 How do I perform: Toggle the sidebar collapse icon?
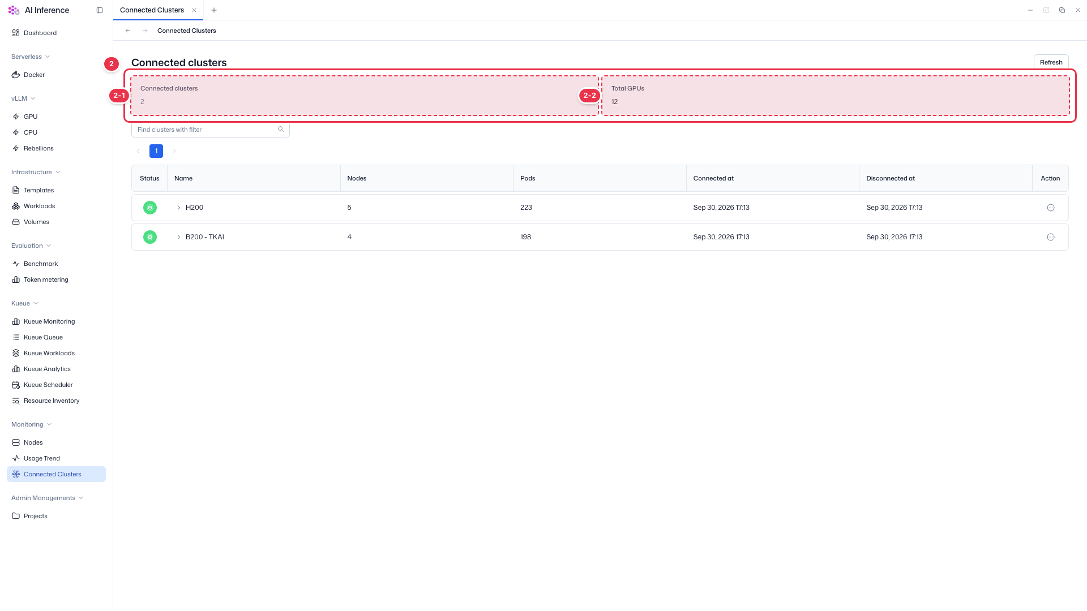pyautogui.click(x=100, y=10)
